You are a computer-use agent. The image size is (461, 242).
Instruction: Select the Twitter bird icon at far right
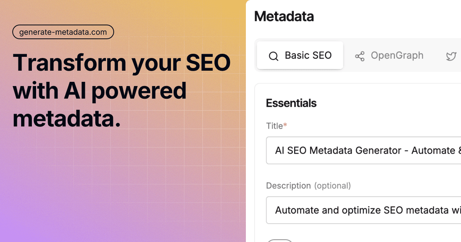451,56
